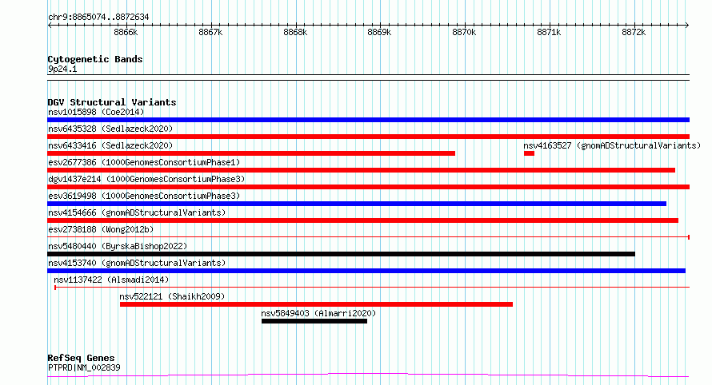Viewport: 712px width, 385px height.
Task: Open variant label nsv4163527 (gnomADStructuralVariants)
Action: (612, 145)
